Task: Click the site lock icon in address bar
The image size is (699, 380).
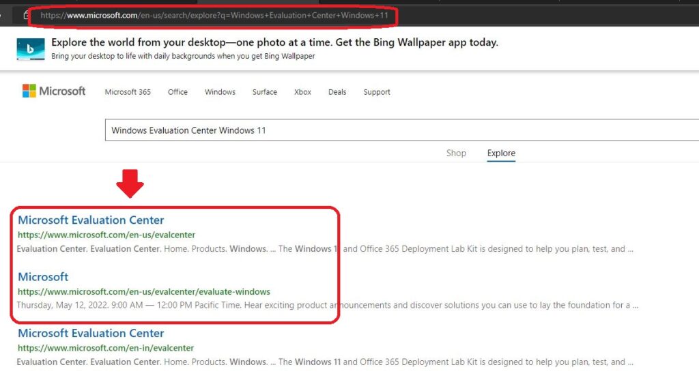Action: point(27,15)
